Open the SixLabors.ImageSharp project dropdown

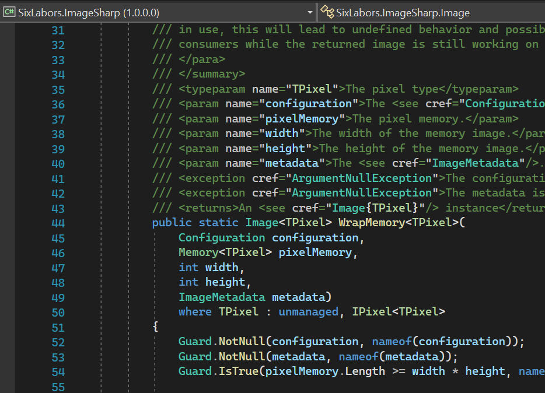pyautogui.click(x=158, y=13)
